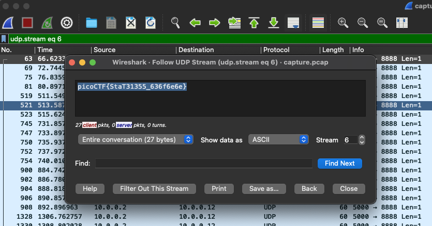This screenshot has width=432, height=226.
Task: Click the Stream number field showing 6
Action: (x=350, y=140)
